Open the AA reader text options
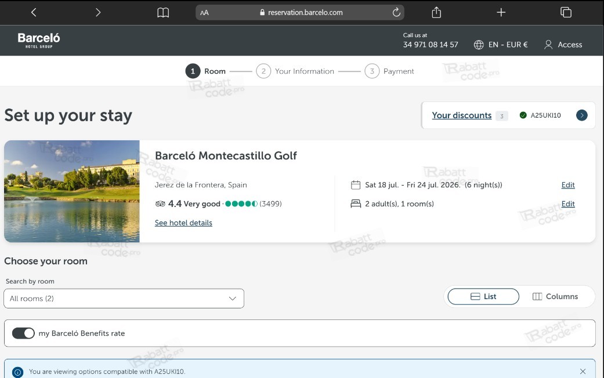This screenshot has height=378, width=604. (205, 13)
